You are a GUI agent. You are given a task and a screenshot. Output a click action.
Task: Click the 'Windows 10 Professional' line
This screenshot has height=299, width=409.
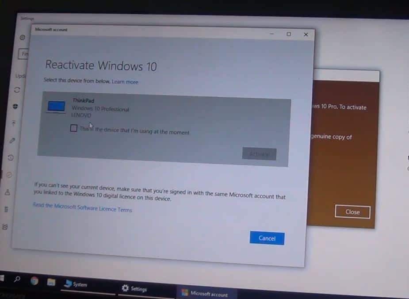pyautogui.click(x=101, y=108)
